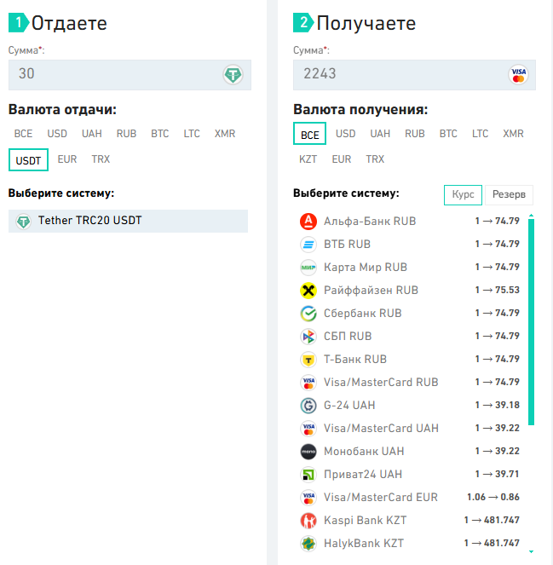Choose Приват24 UAH as receiving system
The height and width of the screenshot is (565, 553).
pyautogui.click(x=410, y=475)
